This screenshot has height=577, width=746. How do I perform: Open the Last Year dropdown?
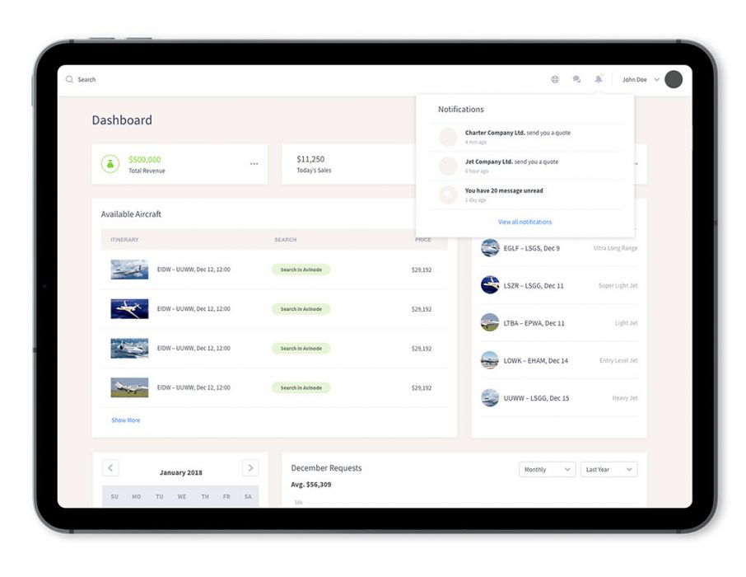[x=608, y=469]
